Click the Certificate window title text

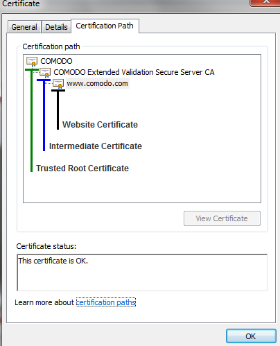(x=21, y=3)
